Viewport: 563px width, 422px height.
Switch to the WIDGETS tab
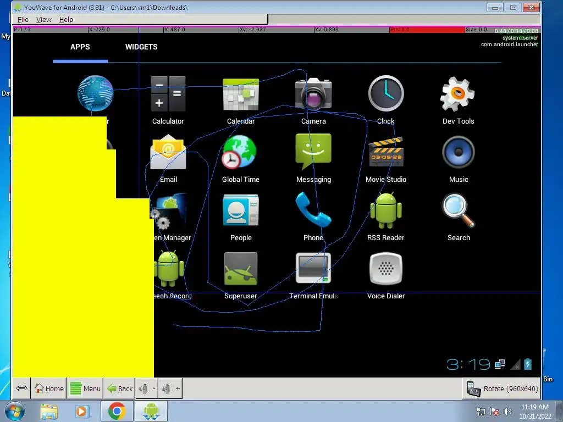(141, 47)
